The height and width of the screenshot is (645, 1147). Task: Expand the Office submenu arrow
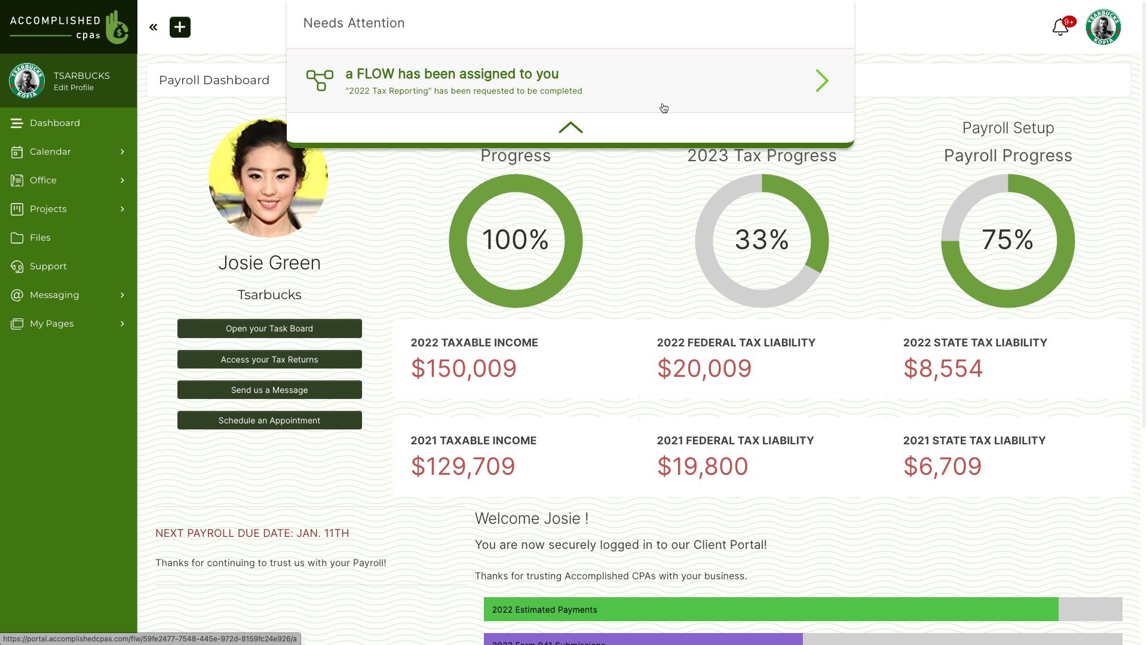click(x=122, y=180)
